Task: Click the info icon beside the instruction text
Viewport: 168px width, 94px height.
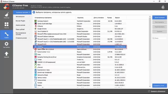Action: point(34,12)
